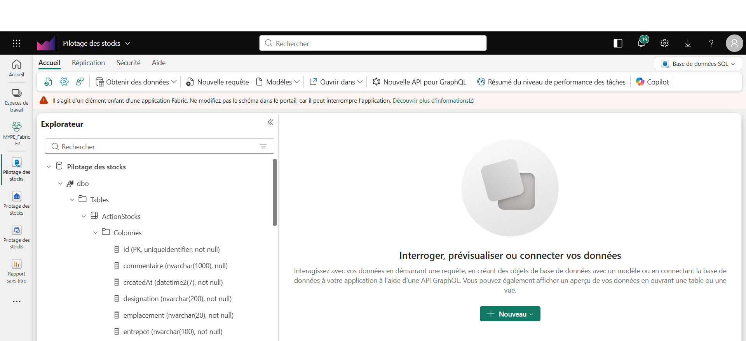746x341 pixels.
Task: Open the app launcher grid icon
Action: (x=16, y=43)
